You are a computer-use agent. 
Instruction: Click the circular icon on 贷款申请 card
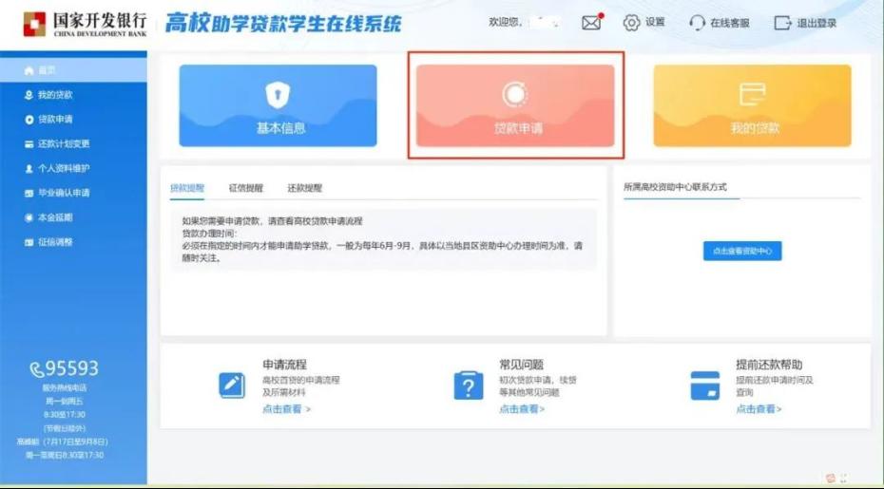coord(514,94)
